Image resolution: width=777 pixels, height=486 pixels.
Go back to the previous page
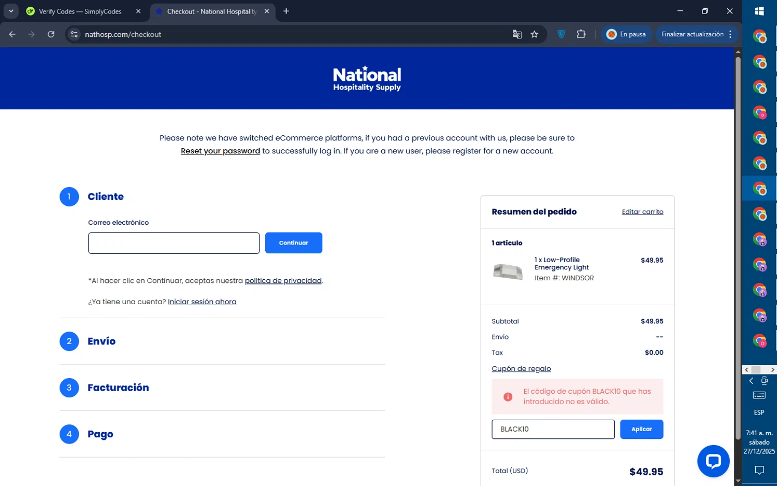coord(12,34)
